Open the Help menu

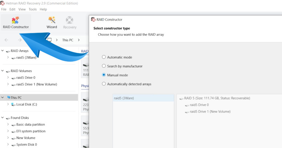tap(43, 9)
